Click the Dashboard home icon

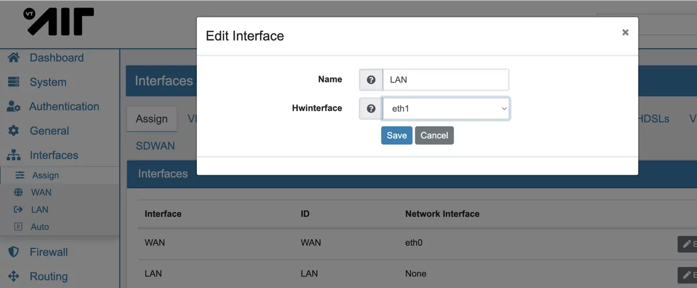click(14, 57)
